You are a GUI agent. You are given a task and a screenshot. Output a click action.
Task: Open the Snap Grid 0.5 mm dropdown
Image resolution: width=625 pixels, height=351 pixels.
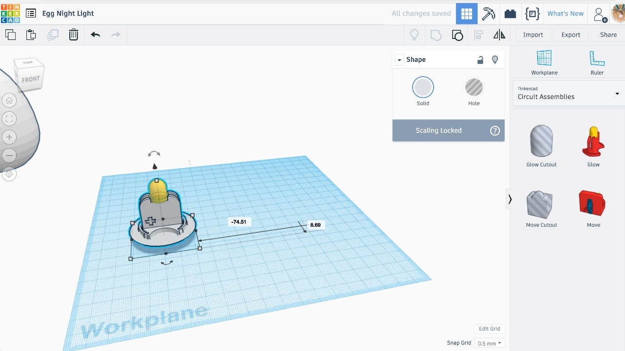click(x=489, y=343)
